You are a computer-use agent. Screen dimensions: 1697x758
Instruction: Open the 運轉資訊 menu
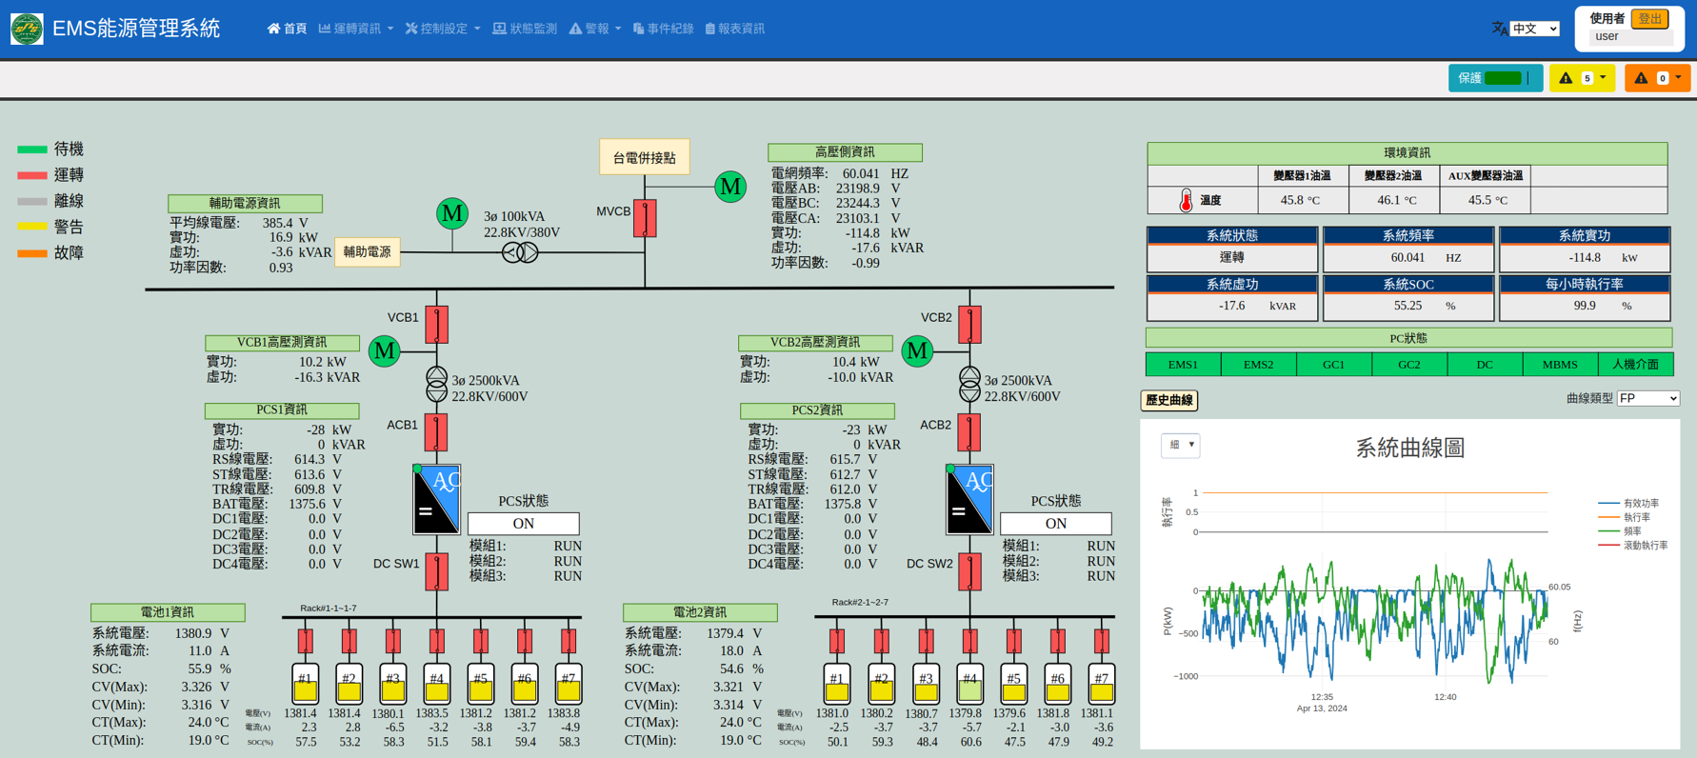coord(355,29)
